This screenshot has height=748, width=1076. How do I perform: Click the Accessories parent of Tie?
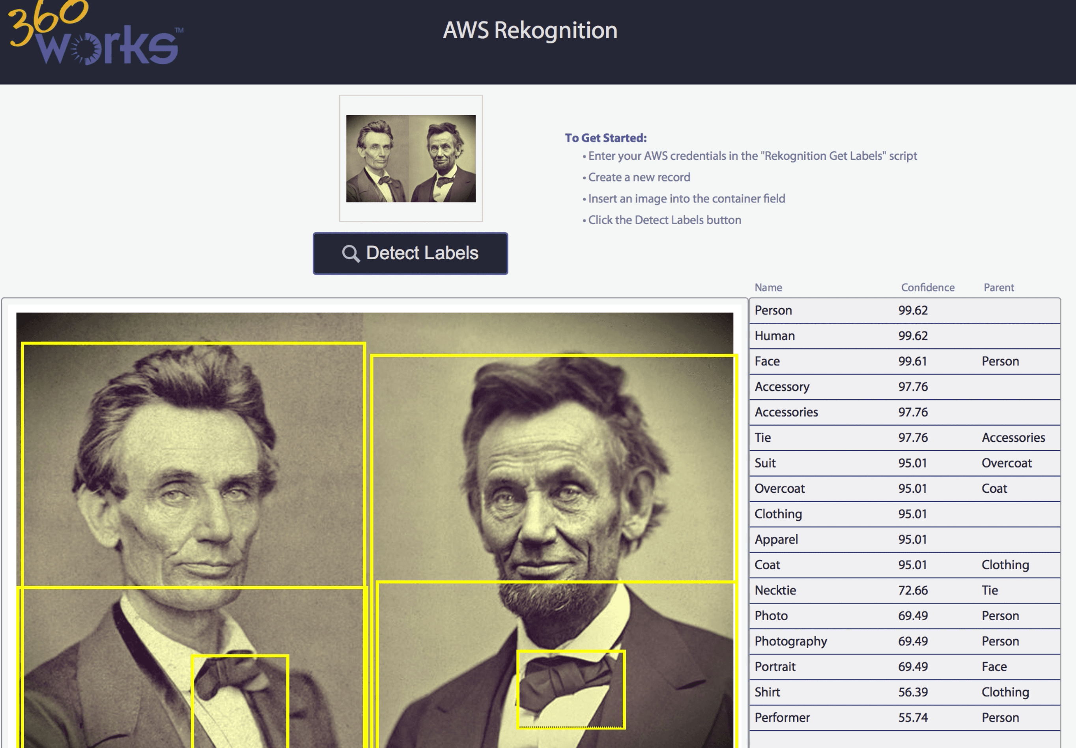1013,438
